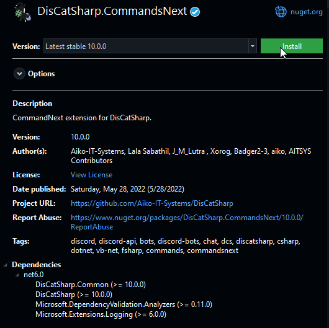
Task: Click the tags list text
Action: [x=186, y=246]
